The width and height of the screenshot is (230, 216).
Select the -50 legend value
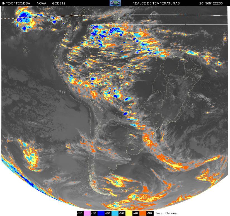point(122,213)
